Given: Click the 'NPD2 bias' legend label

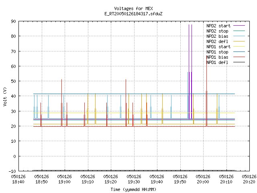Looking at the screenshot, I should 217,36.
